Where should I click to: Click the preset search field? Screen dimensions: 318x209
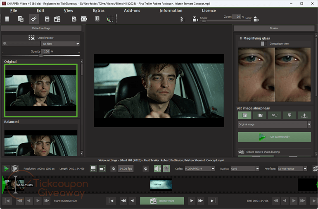pyautogui.click(x=21, y=44)
